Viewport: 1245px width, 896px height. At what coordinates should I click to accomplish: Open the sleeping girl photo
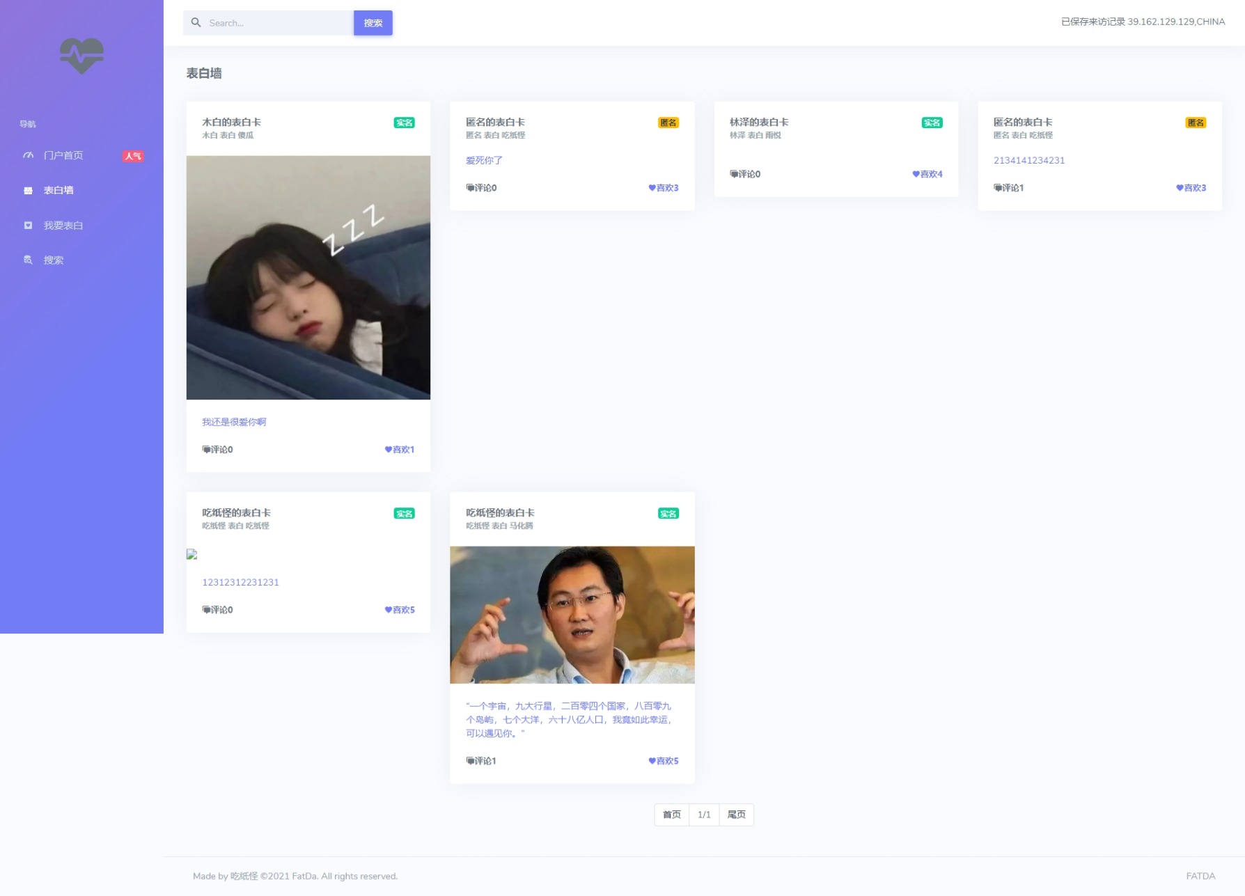308,277
